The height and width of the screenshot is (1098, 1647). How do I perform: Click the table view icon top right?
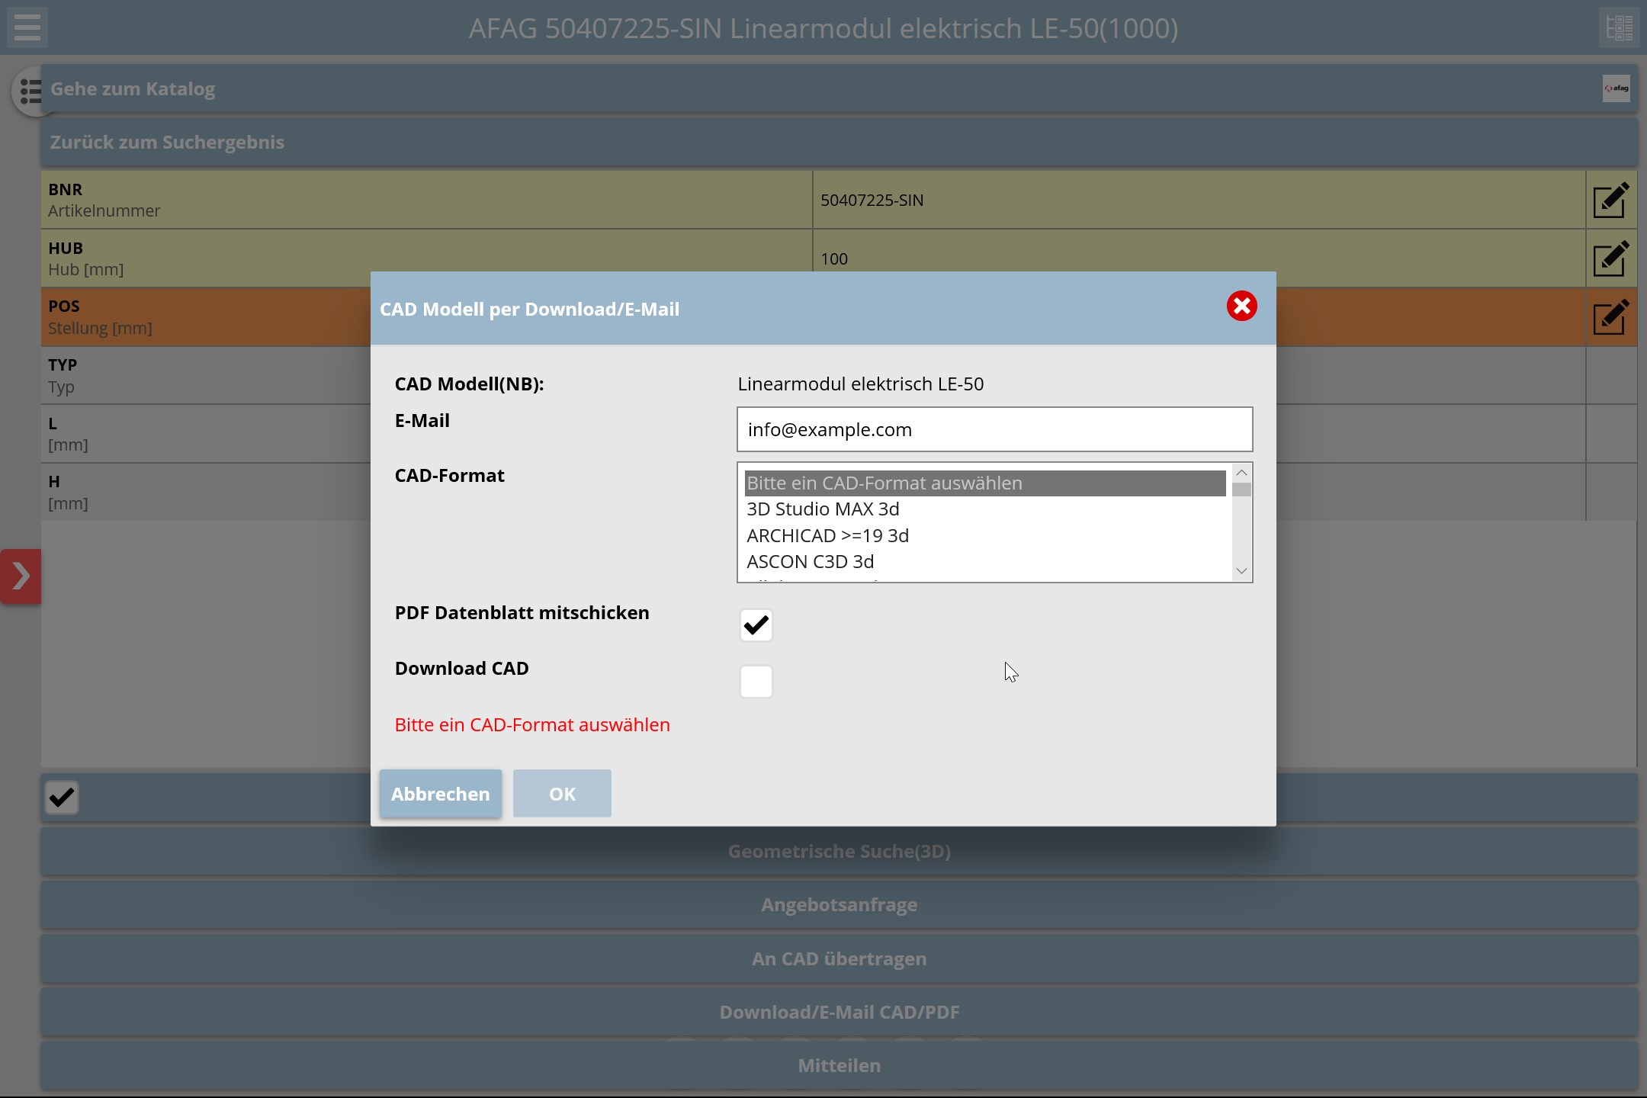pos(1619,27)
